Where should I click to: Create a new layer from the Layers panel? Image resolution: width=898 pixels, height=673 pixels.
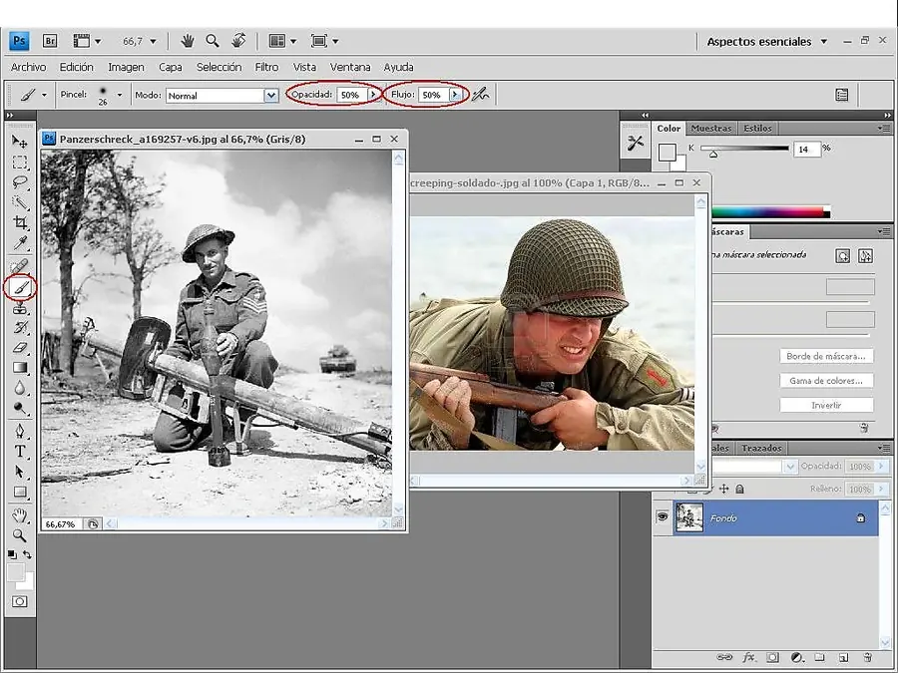[x=843, y=658]
